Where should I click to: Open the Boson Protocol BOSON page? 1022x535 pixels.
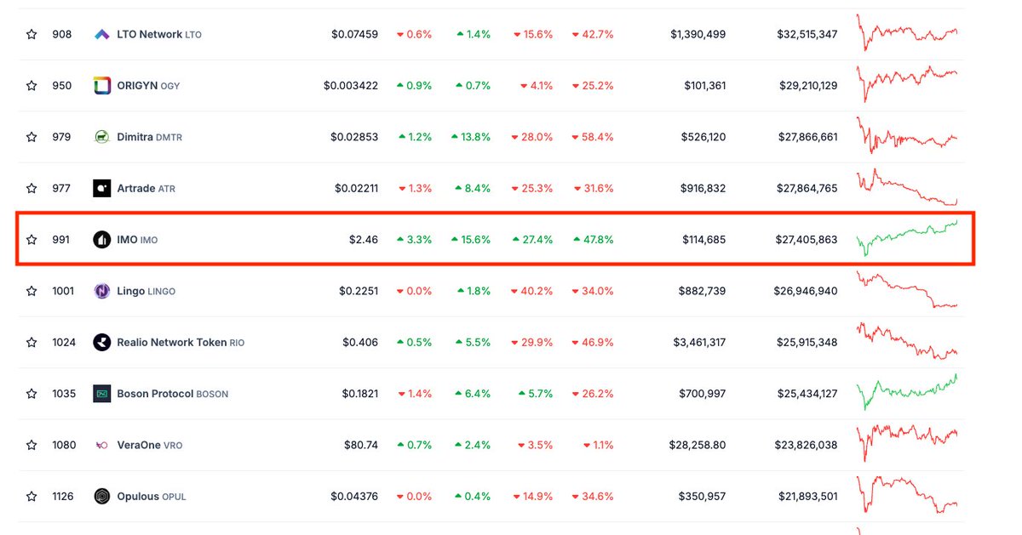[x=173, y=394]
